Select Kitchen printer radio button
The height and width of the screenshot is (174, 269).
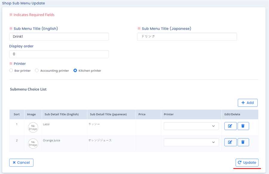click(x=75, y=71)
